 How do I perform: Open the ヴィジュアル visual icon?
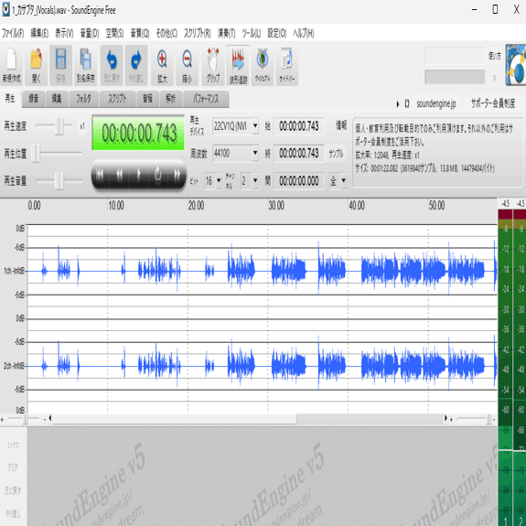pyautogui.click(x=263, y=66)
